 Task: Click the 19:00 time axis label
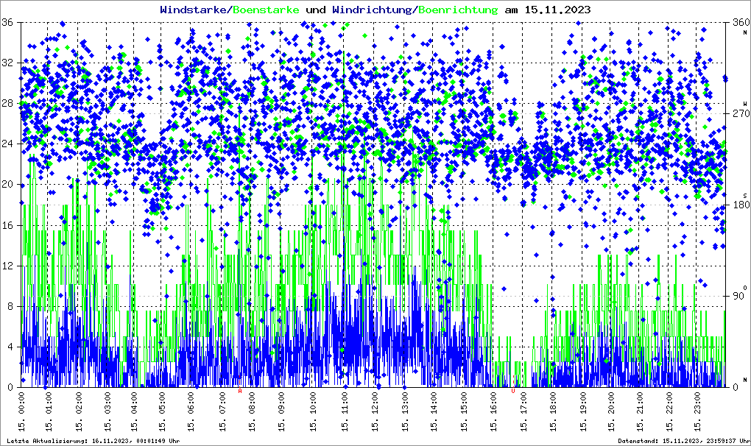[583, 411]
